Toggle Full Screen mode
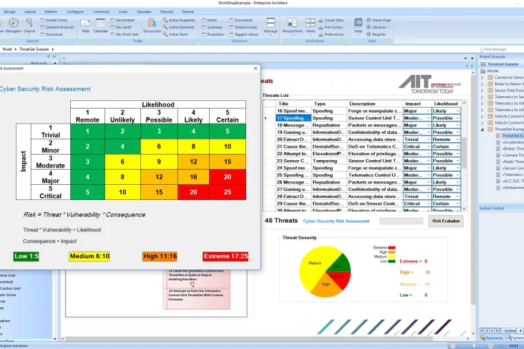The image size is (524, 349). [331, 27]
